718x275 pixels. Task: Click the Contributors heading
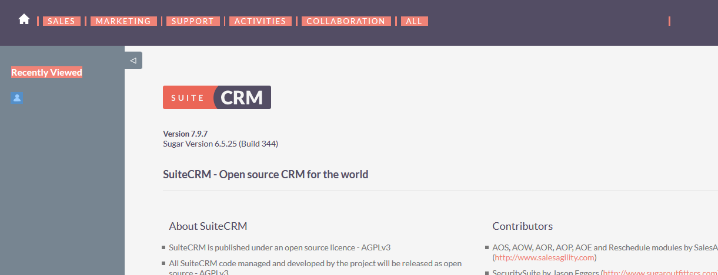point(523,226)
